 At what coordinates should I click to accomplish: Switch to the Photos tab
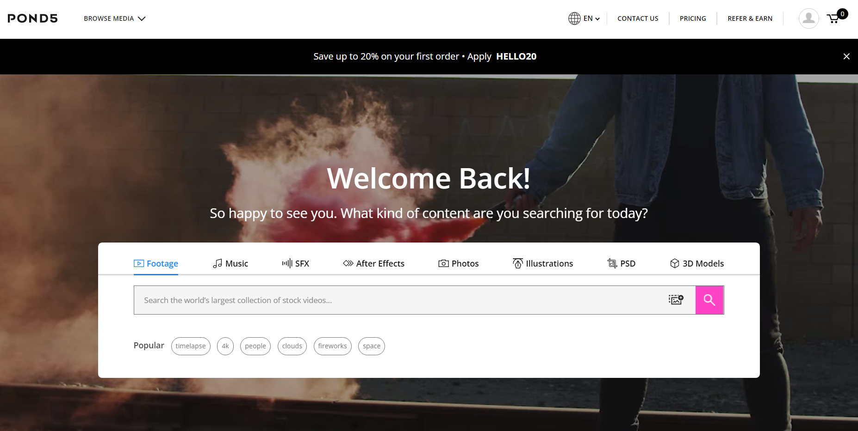tap(459, 264)
